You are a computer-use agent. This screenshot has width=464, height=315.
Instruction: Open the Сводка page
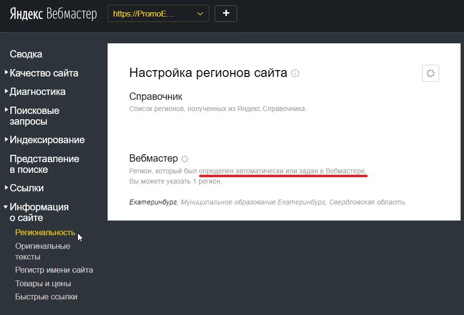[x=26, y=54]
